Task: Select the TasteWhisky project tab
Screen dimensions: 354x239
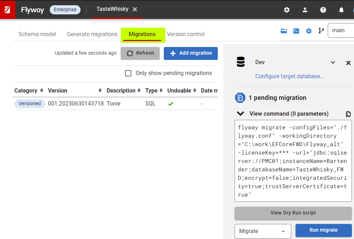Action: coord(112,9)
